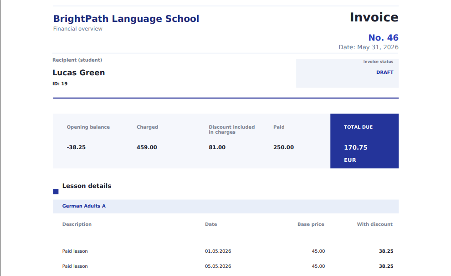Screen dimensions: 451x276
Task: Click the Opening balance label
Action: click(88, 127)
